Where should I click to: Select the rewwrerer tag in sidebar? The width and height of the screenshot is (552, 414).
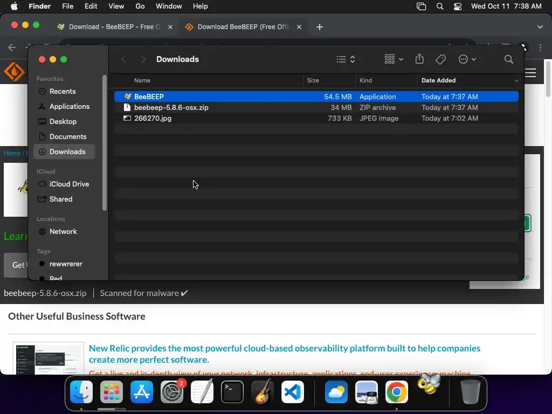pos(64,264)
